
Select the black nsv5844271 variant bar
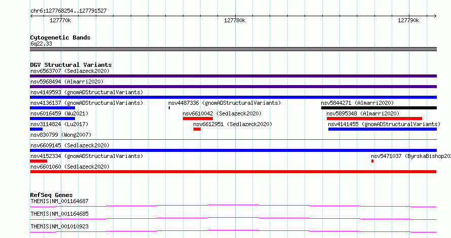click(x=379, y=108)
